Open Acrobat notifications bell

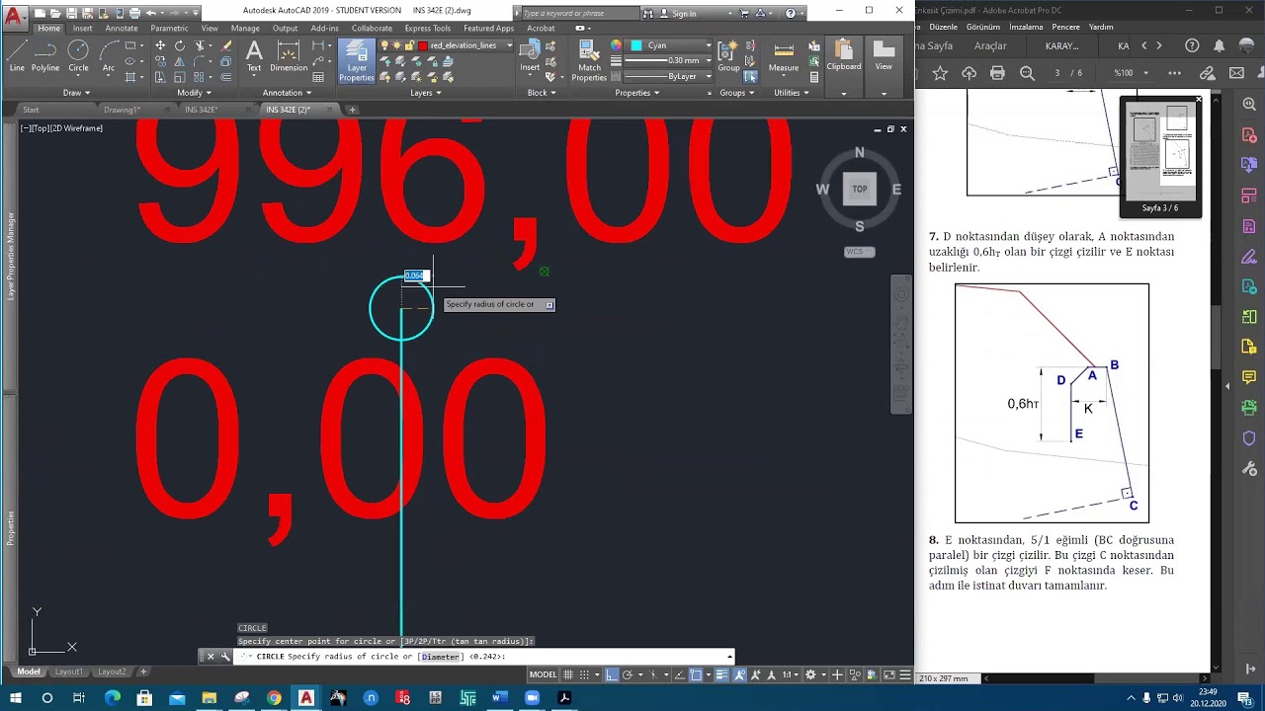coord(1219,45)
